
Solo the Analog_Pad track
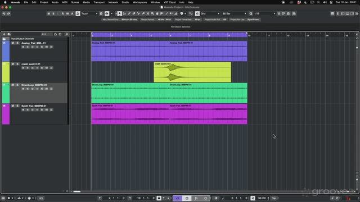[x=17, y=43]
